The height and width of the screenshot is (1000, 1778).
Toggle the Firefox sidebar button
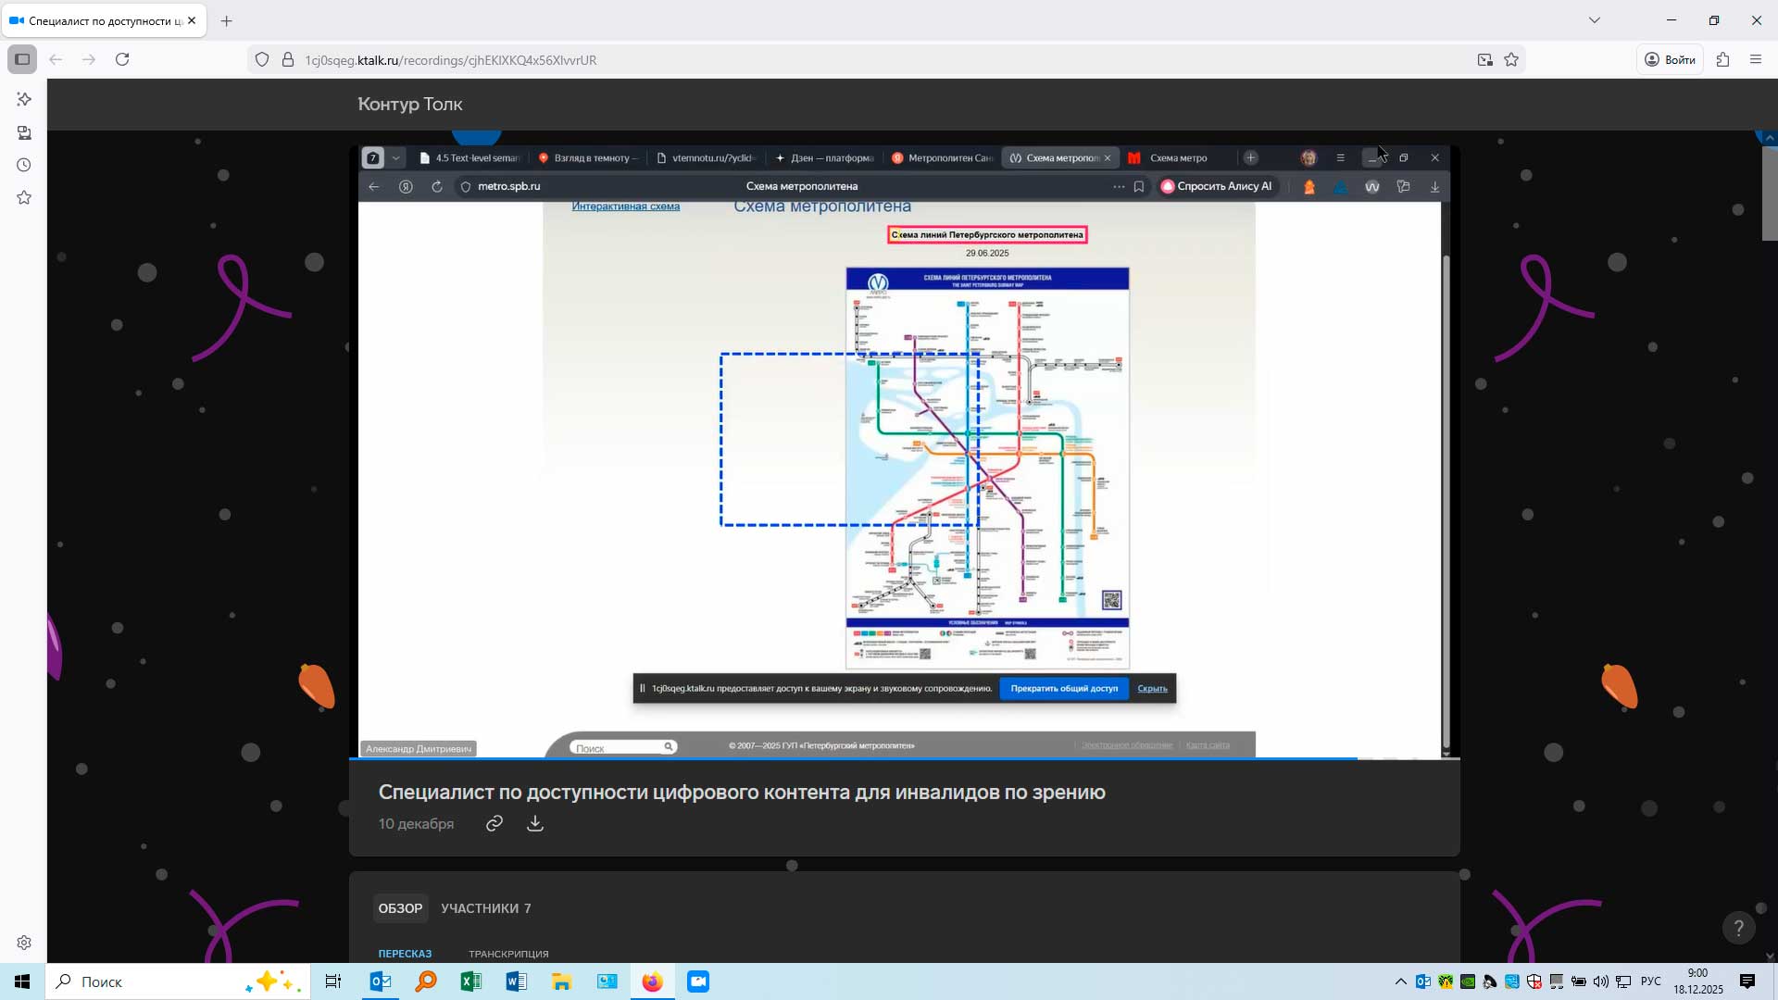22,59
